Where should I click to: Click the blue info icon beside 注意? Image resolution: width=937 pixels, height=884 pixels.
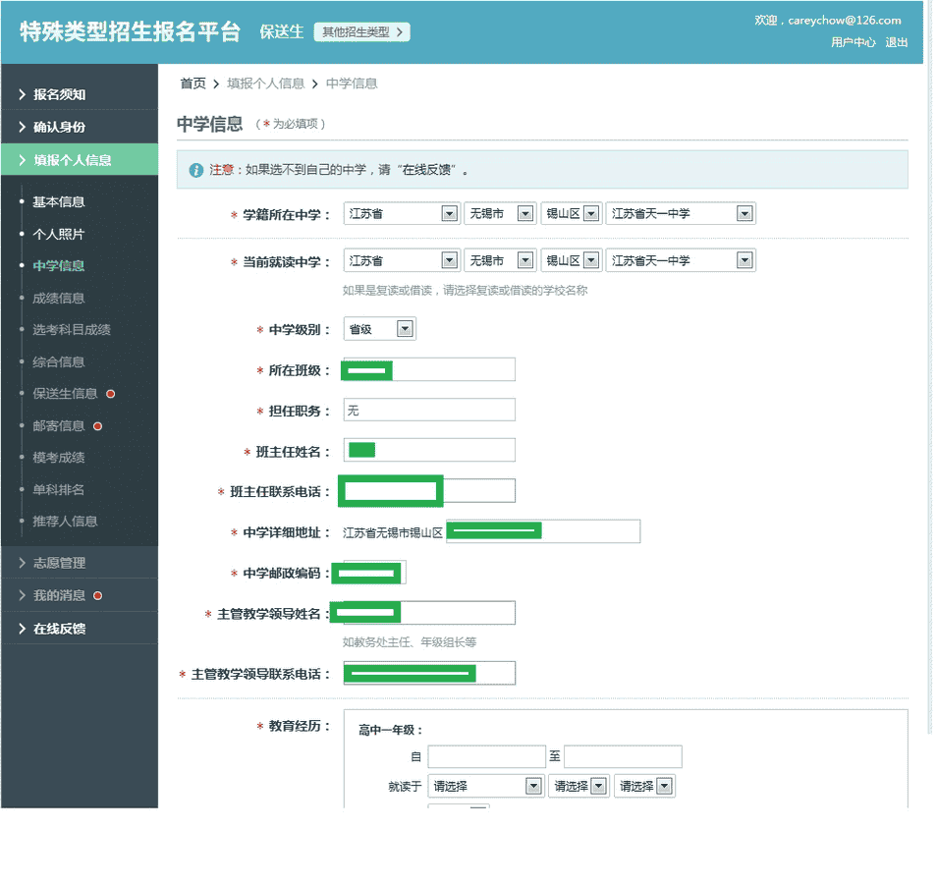pos(195,170)
